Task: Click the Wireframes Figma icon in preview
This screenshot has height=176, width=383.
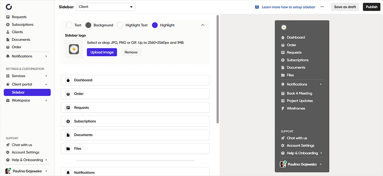Action: 283,108
